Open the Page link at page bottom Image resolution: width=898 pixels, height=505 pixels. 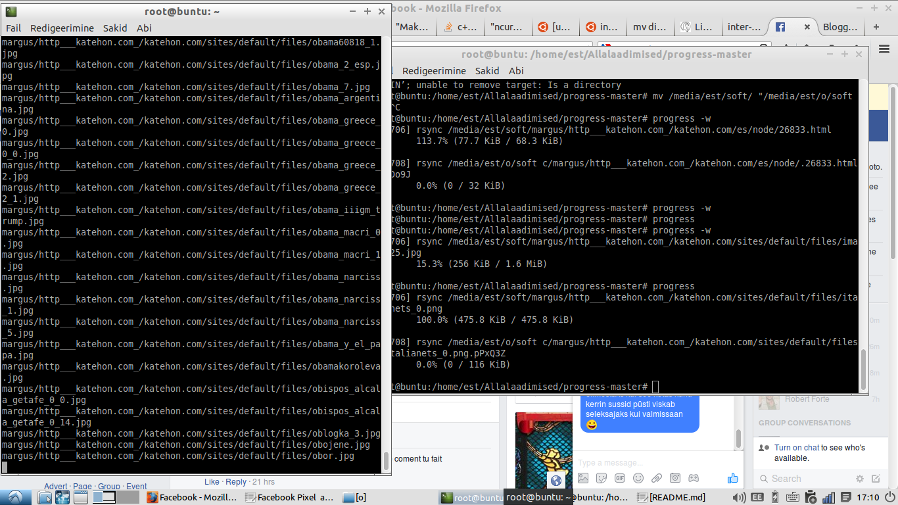point(82,487)
